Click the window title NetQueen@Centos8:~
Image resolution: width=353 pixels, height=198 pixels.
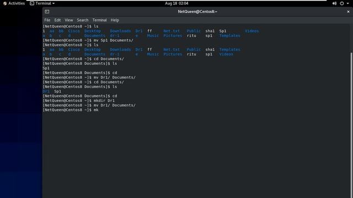(x=197, y=12)
